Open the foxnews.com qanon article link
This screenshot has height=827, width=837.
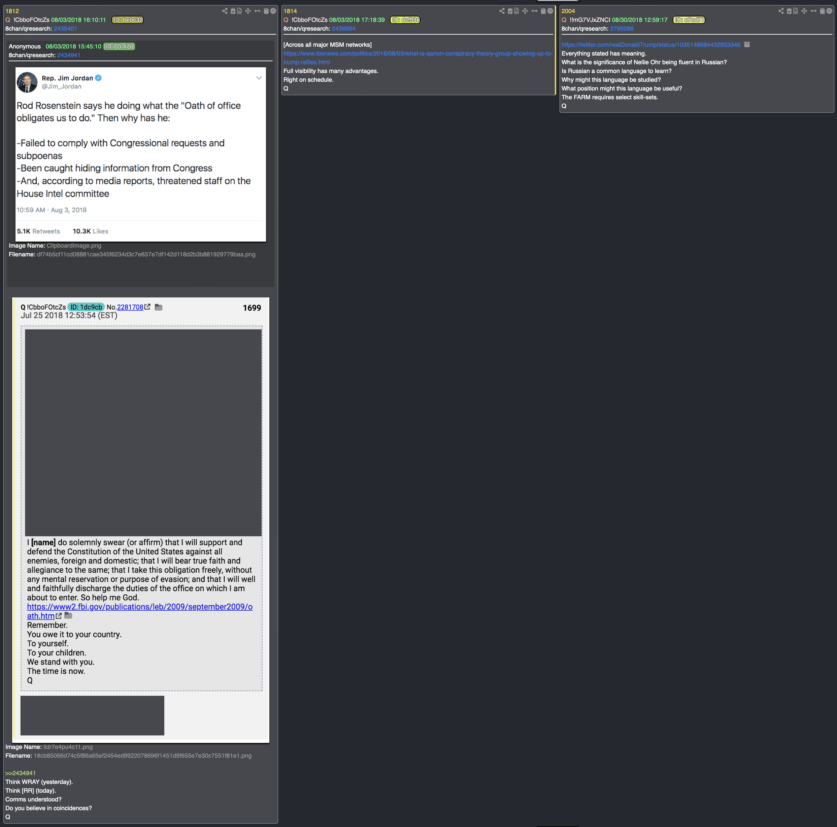(418, 58)
